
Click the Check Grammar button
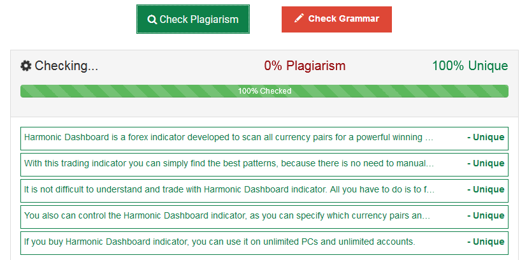[336, 19]
